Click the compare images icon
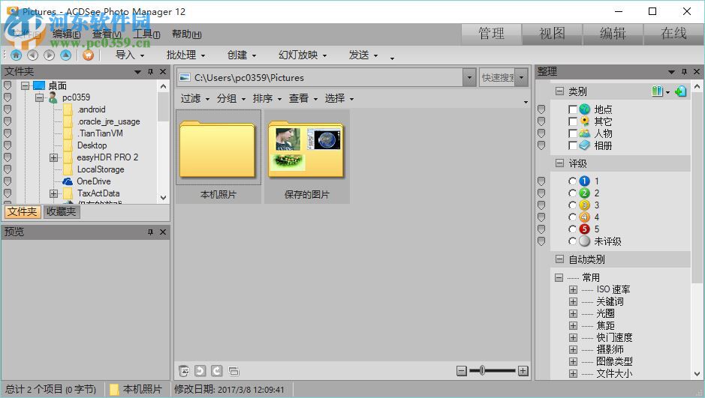Screen dimensions: 705x398 click(233, 370)
